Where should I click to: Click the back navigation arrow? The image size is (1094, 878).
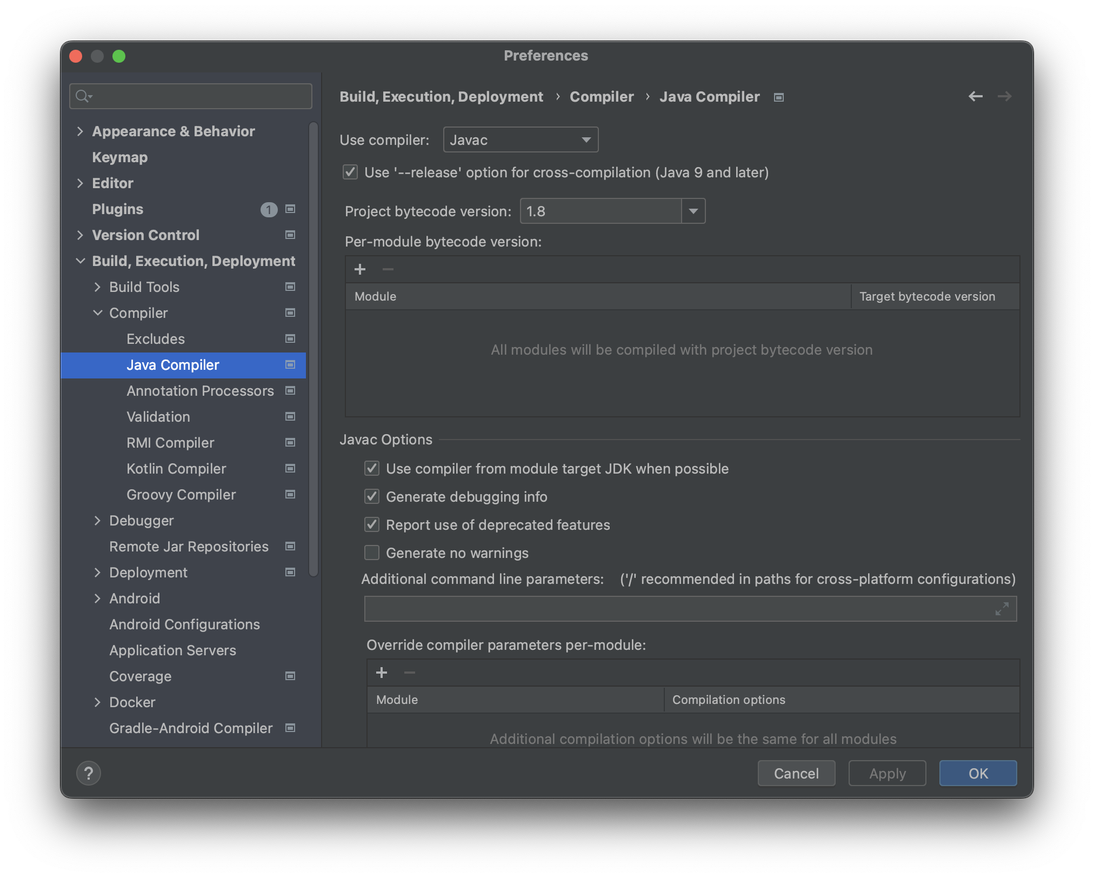click(975, 96)
